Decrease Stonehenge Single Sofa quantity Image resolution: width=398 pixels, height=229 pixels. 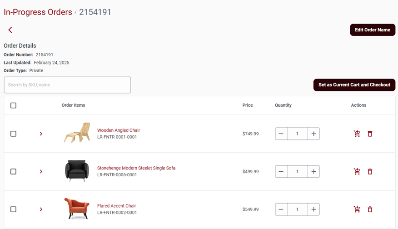[281, 171]
